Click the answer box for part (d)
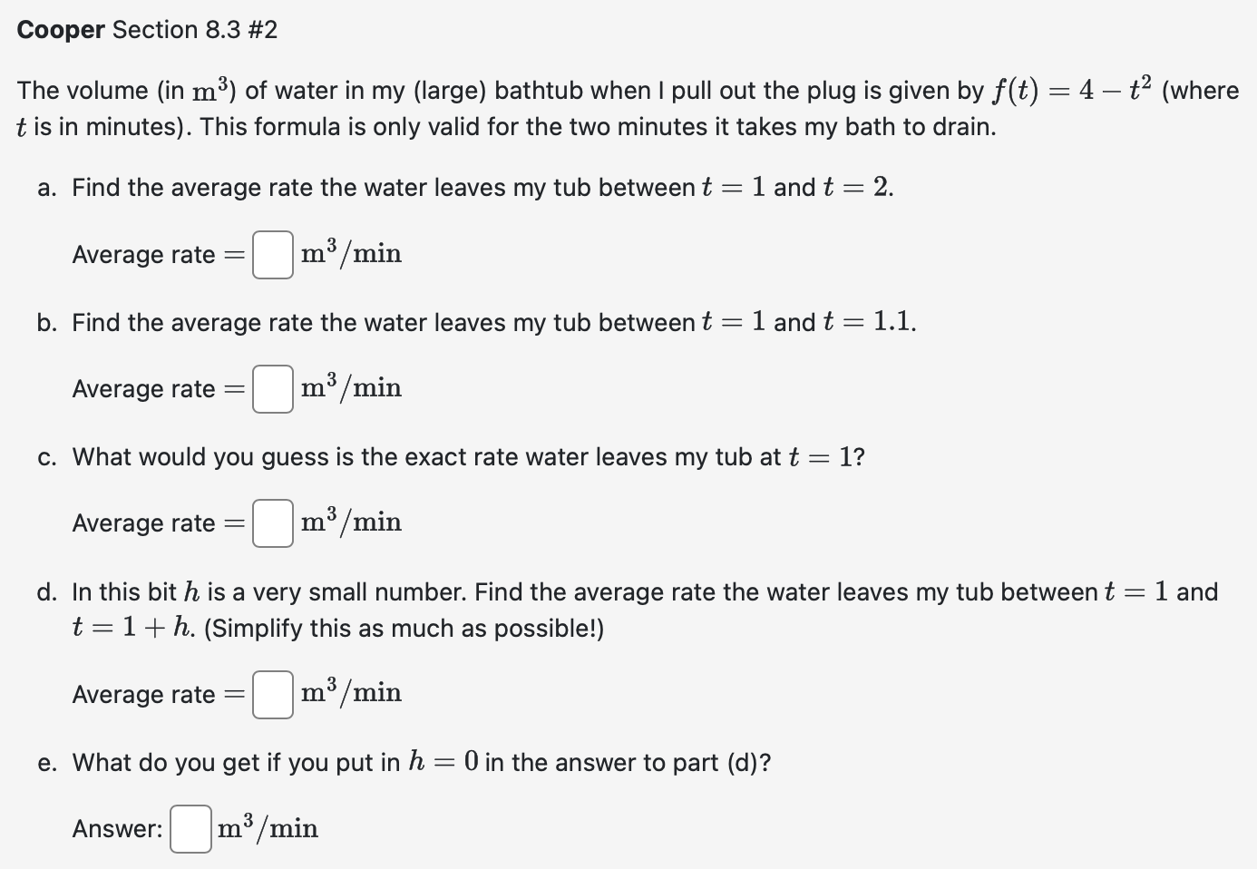The image size is (1257, 869). click(x=271, y=693)
